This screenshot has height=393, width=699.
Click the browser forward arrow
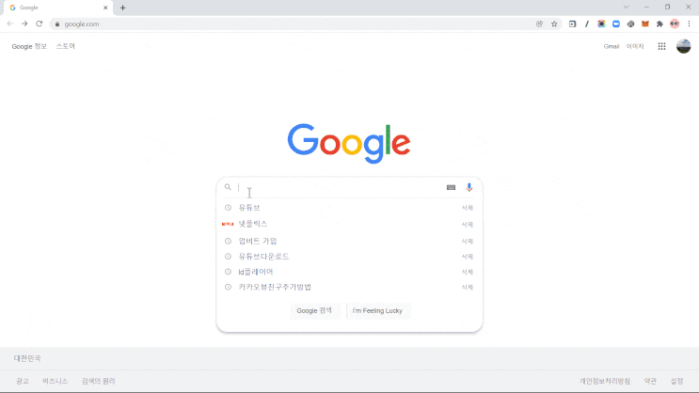24,24
